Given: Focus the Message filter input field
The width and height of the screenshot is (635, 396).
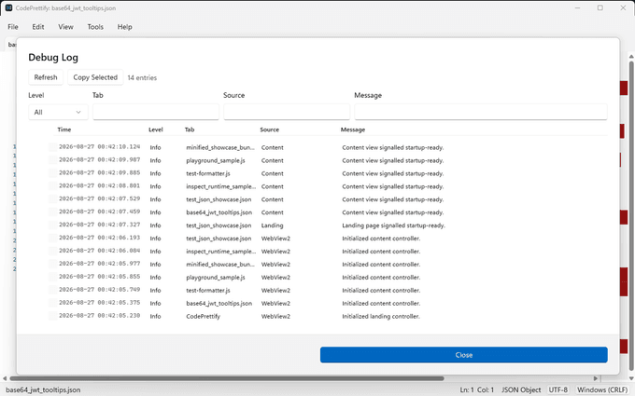Looking at the screenshot, I should pos(481,112).
